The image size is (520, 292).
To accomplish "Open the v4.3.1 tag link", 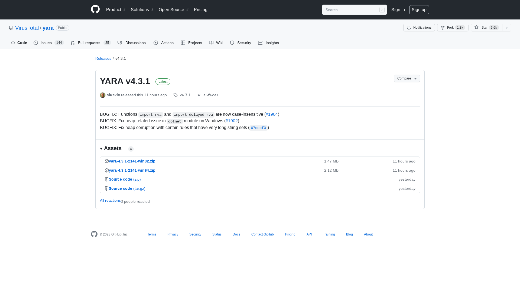I will point(185,95).
